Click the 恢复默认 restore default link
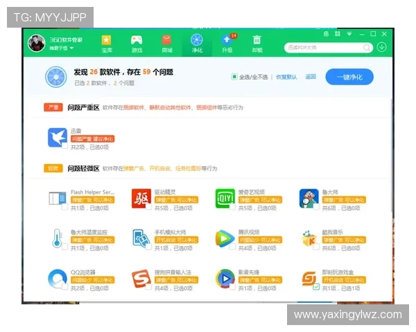This screenshot has height=332, width=416. (x=286, y=77)
